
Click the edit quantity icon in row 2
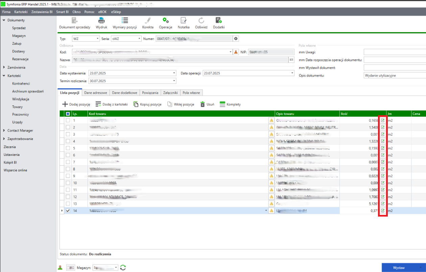[x=383, y=127]
